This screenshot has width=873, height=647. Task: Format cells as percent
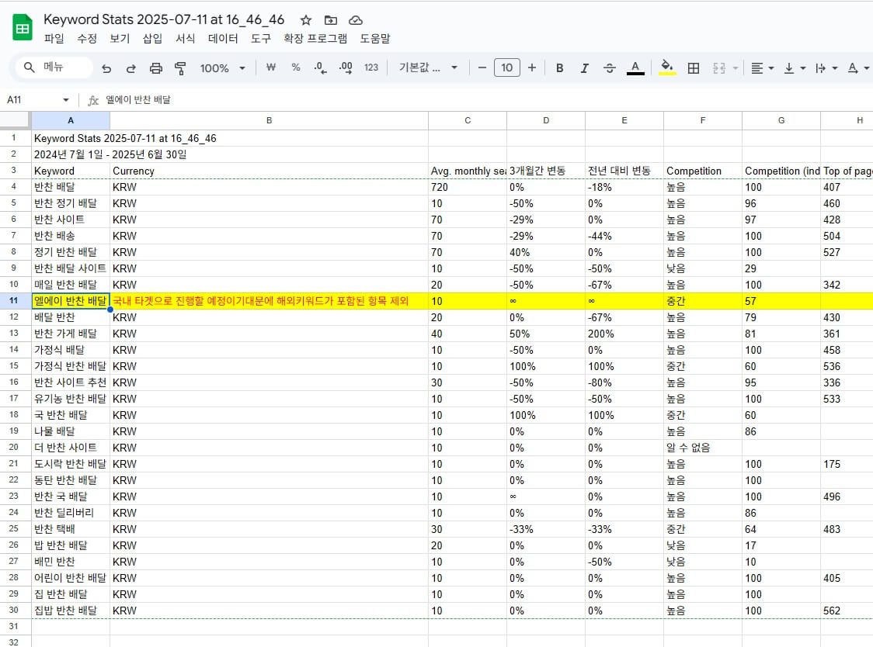point(296,67)
